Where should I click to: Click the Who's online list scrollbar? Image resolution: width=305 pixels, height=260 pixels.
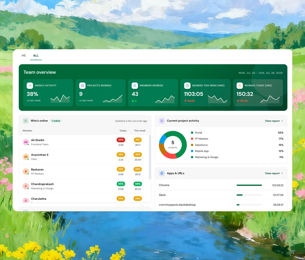pyautogui.click(x=150, y=157)
